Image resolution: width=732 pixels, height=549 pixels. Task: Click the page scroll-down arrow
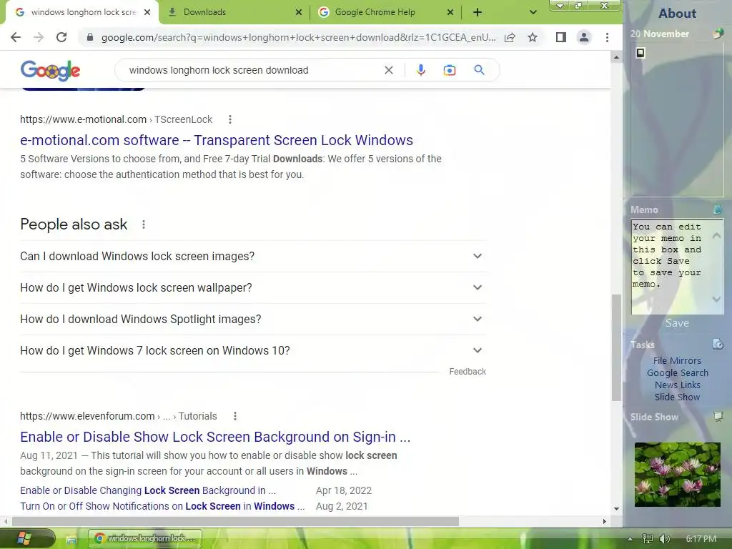pos(616,509)
